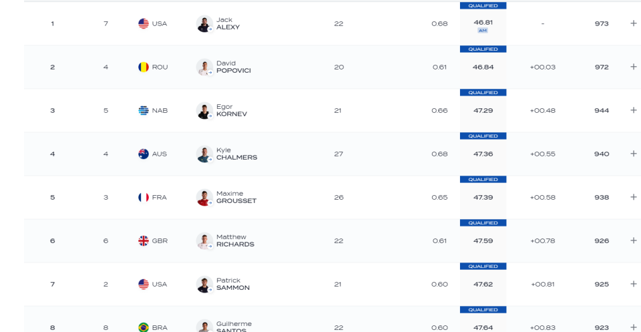
Task: Expand Patrick Sammon's result row
Action: (633, 283)
